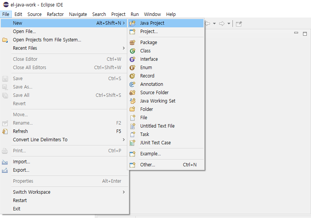The image size is (311, 218).
Task: Click the toolbar forward navigation arrow
Action: (x=222, y=24)
